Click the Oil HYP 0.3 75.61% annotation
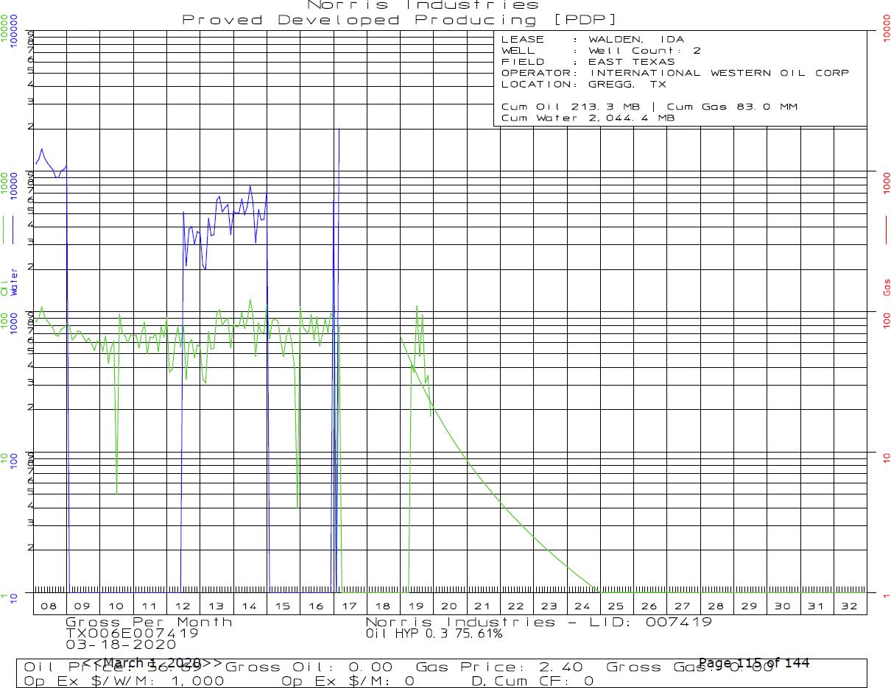This screenshot has width=891, height=688. click(x=434, y=633)
